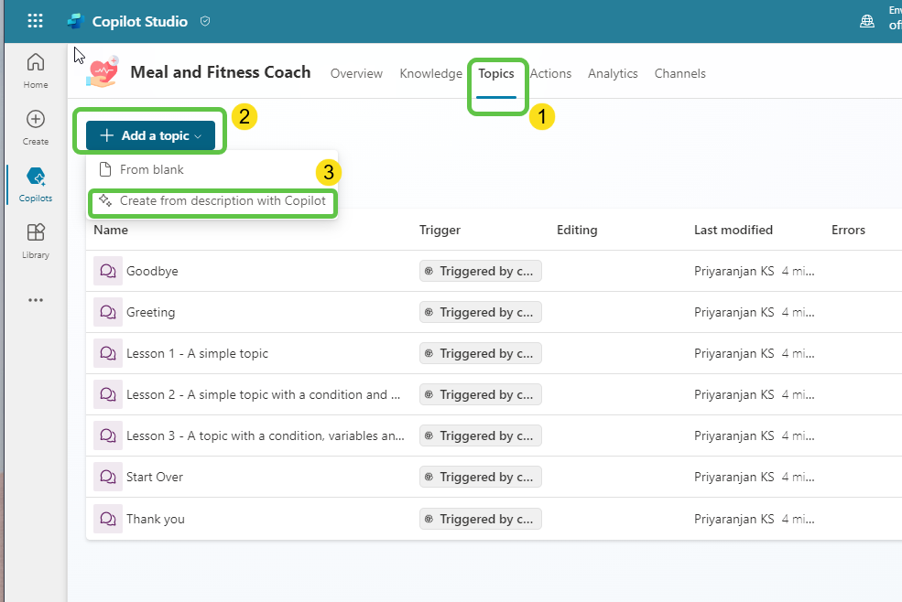Switch to the Overview tab
This screenshot has height=602, width=902.
tap(356, 73)
